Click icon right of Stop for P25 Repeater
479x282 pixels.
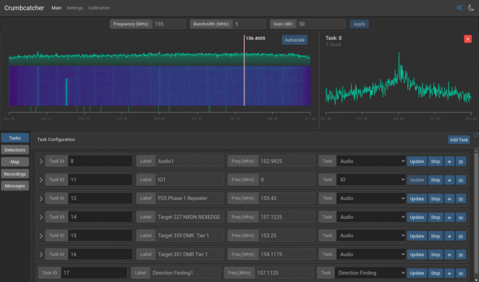(x=449, y=198)
